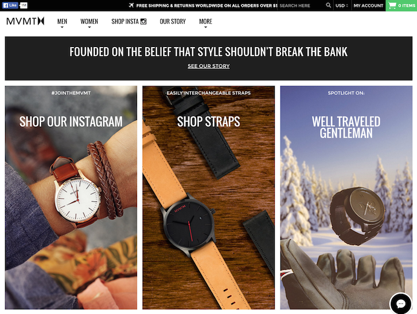Screen dimensions: 417x314
Task: Click the MVMT logo
Action: pyautogui.click(x=26, y=21)
